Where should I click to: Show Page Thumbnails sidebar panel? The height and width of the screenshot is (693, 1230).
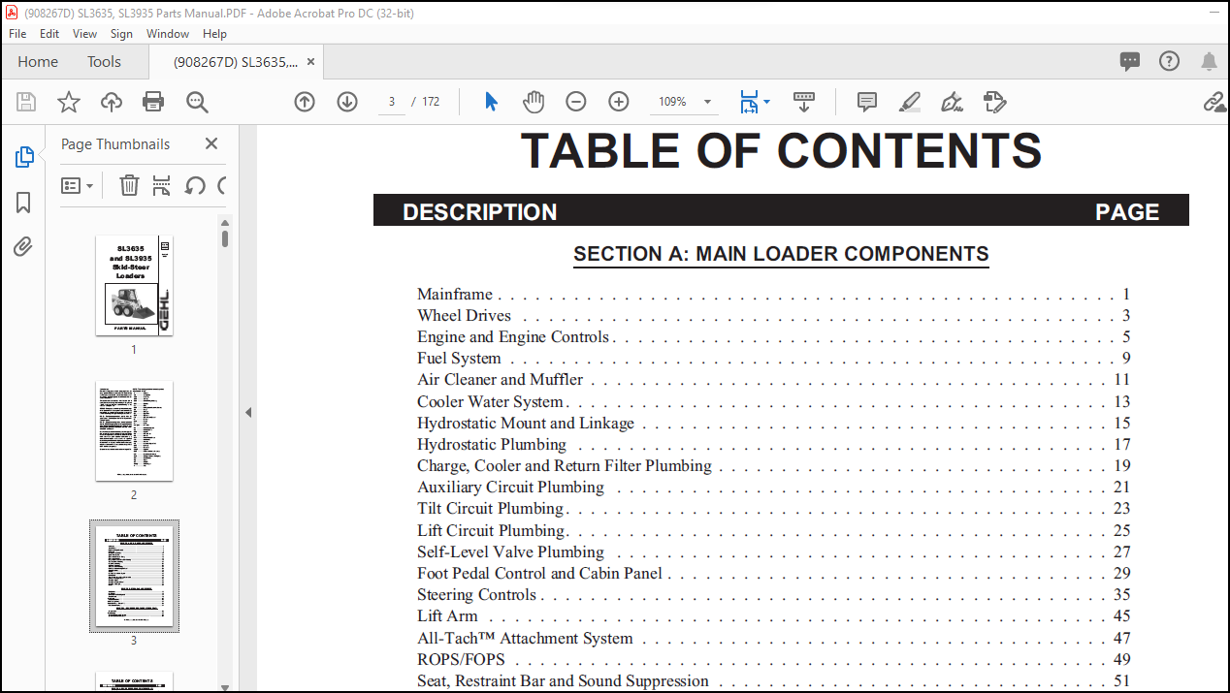click(x=24, y=157)
